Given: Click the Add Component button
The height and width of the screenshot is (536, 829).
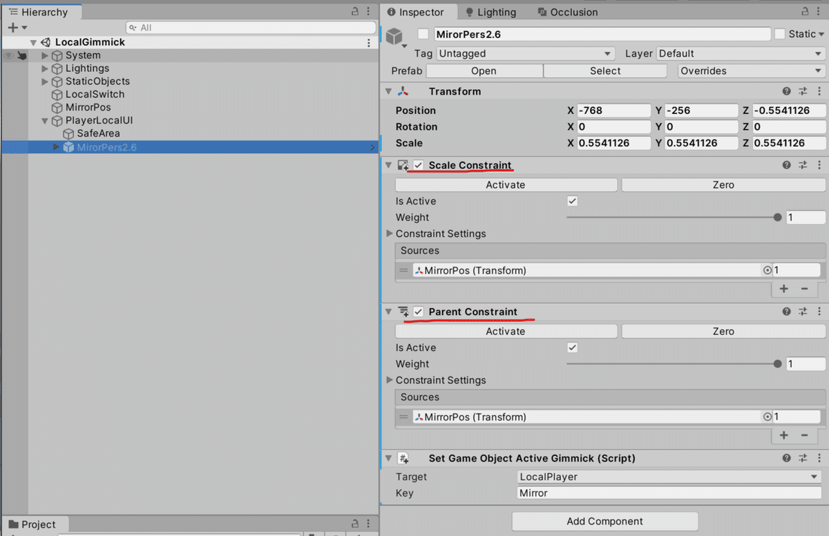Looking at the screenshot, I should point(604,521).
